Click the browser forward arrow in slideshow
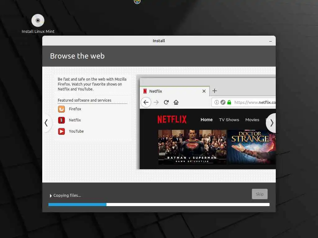Viewport: 318px width, 238px height. click(156, 102)
